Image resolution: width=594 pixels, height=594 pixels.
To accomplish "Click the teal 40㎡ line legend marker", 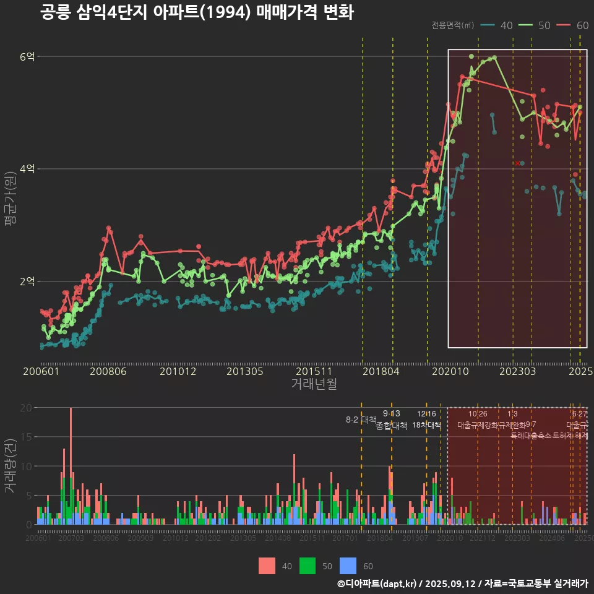I will coord(488,25).
